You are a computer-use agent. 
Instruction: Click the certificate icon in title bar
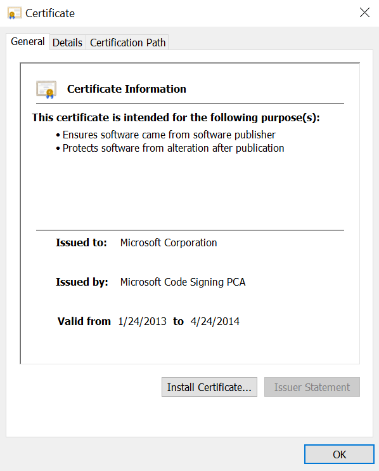pos(15,13)
